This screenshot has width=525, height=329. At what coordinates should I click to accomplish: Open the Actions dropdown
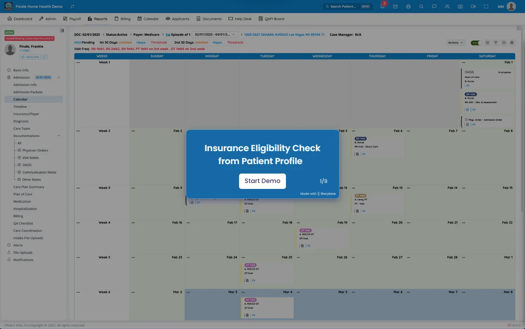[x=455, y=43]
